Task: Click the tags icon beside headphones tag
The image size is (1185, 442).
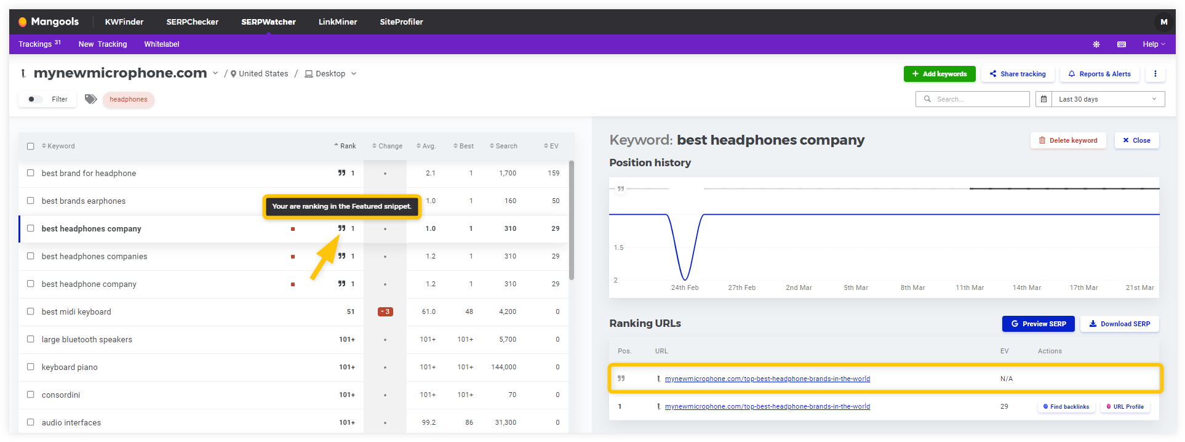Action: (91, 99)
